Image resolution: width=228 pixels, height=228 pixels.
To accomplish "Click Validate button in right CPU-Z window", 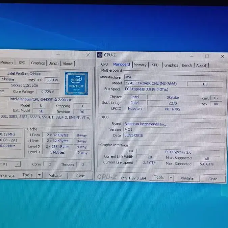I will point(187,178).
